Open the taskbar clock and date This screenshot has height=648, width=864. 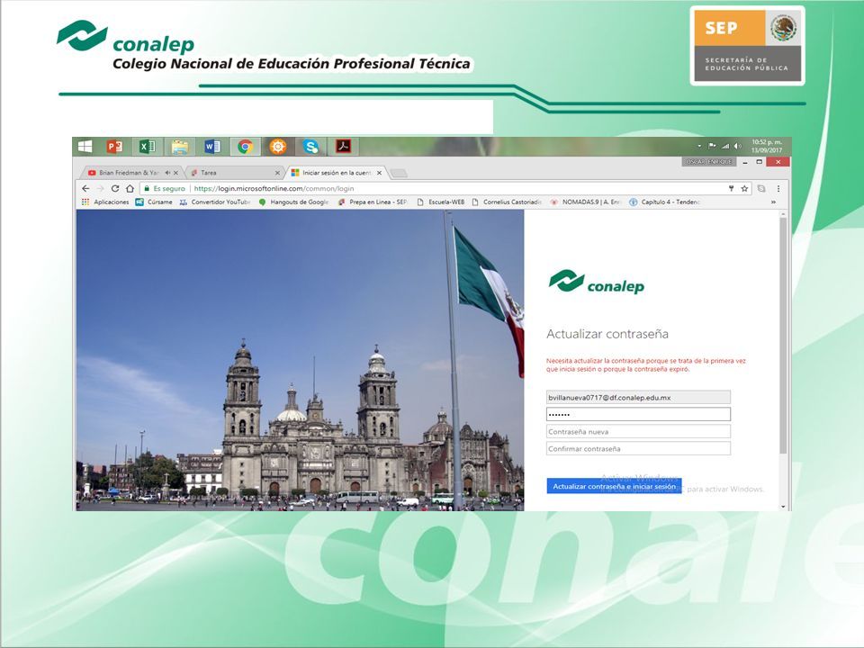(x=767, y=146)
